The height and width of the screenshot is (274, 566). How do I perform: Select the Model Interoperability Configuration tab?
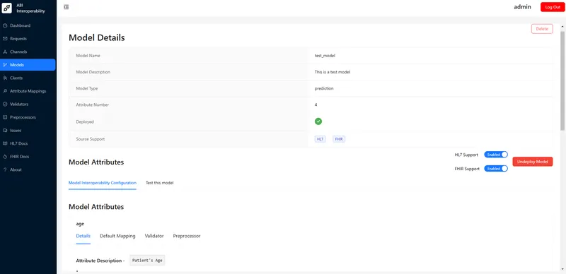pyautogui.click(x=103, y=183)
